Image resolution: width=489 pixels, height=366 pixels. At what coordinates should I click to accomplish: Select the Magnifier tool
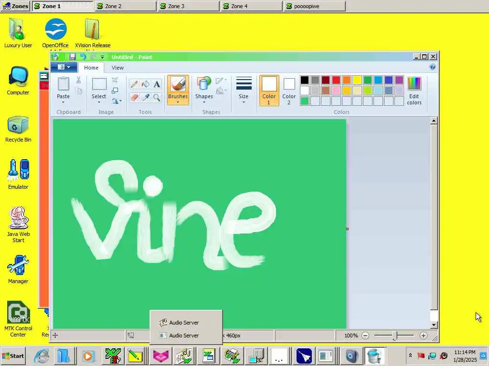(x=157, y=97)
